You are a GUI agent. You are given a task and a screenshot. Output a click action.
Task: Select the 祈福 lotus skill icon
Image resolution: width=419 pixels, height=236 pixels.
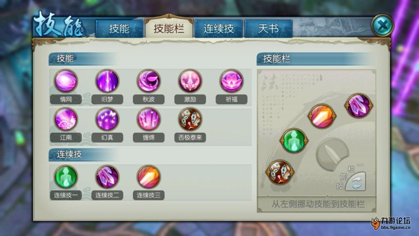click(232, 81)
